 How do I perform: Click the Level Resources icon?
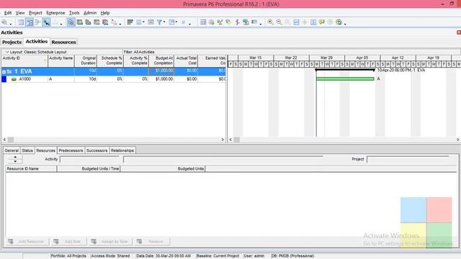pyautogui.click(x=220, y=22)
